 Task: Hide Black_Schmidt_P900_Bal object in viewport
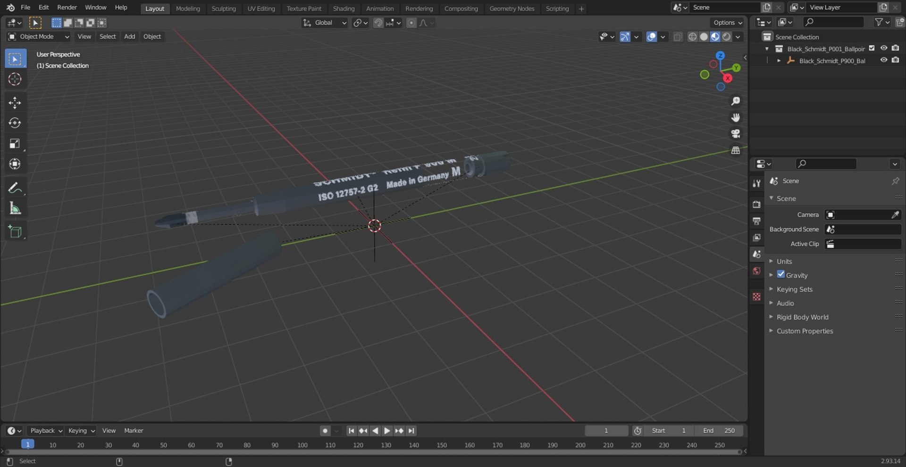coord(884,60)
